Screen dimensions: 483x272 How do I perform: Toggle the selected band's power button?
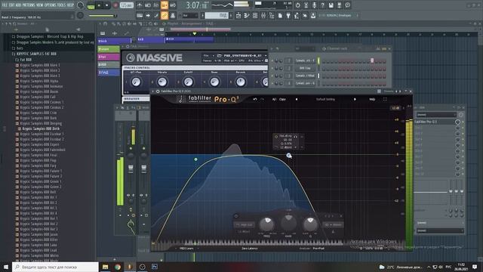(x=236, y=216)
